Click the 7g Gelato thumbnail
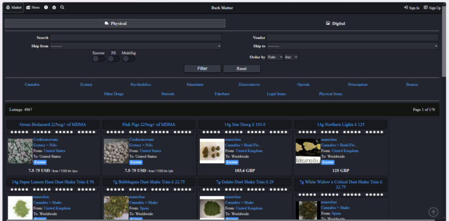Image resolution: width=449 pixels, height=221 pixels. coord(212,208)
